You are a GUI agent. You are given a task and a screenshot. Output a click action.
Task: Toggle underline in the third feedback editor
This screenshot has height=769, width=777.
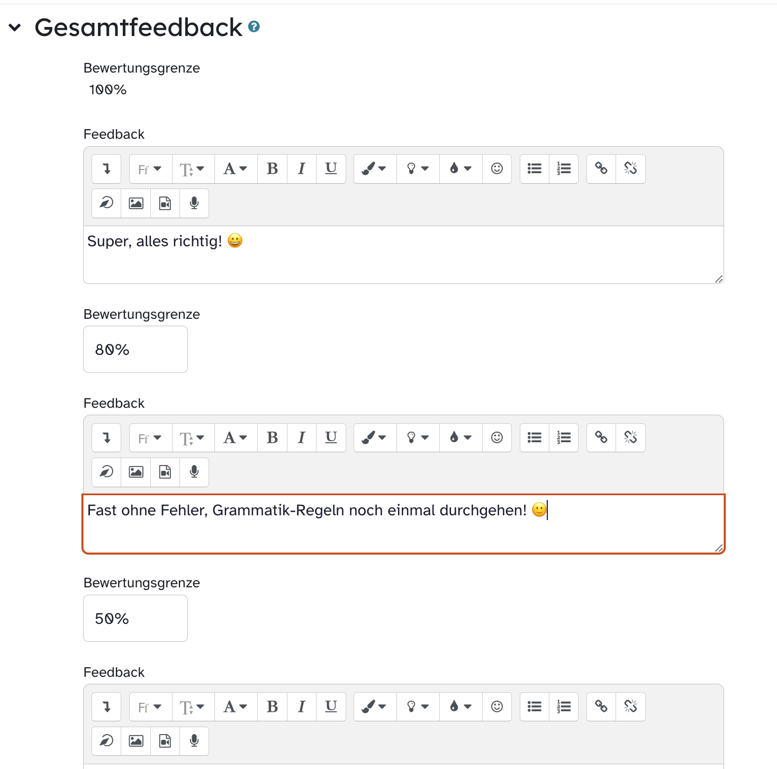331,707
